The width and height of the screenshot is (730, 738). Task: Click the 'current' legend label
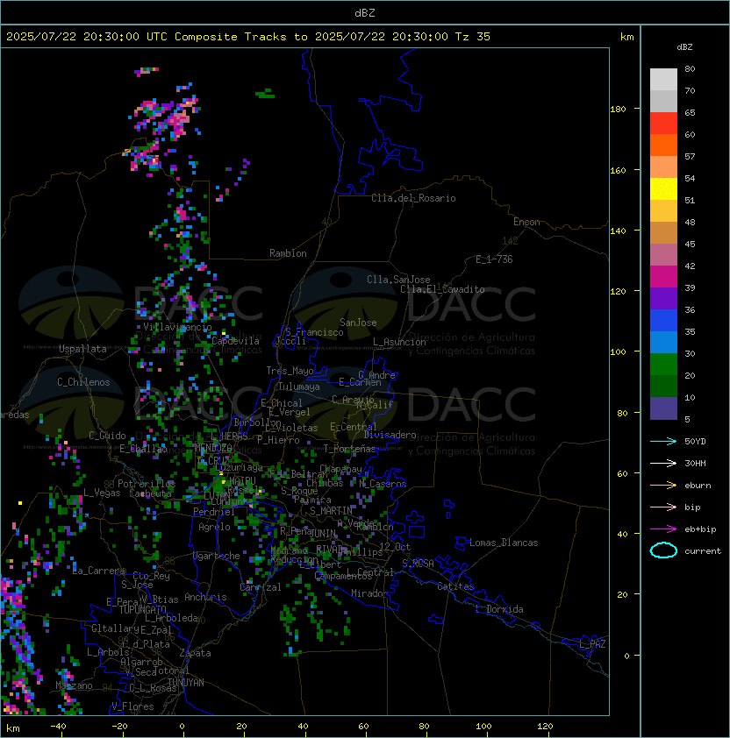click(x=703, y=551)
